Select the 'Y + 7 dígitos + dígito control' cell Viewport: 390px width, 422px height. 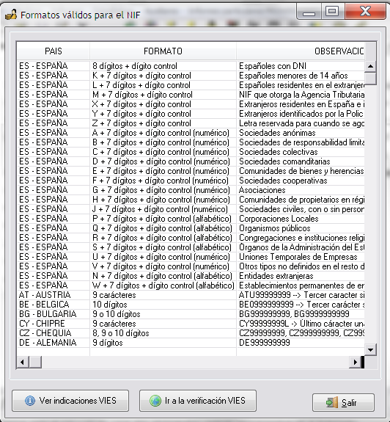click(x=163, y=114)
